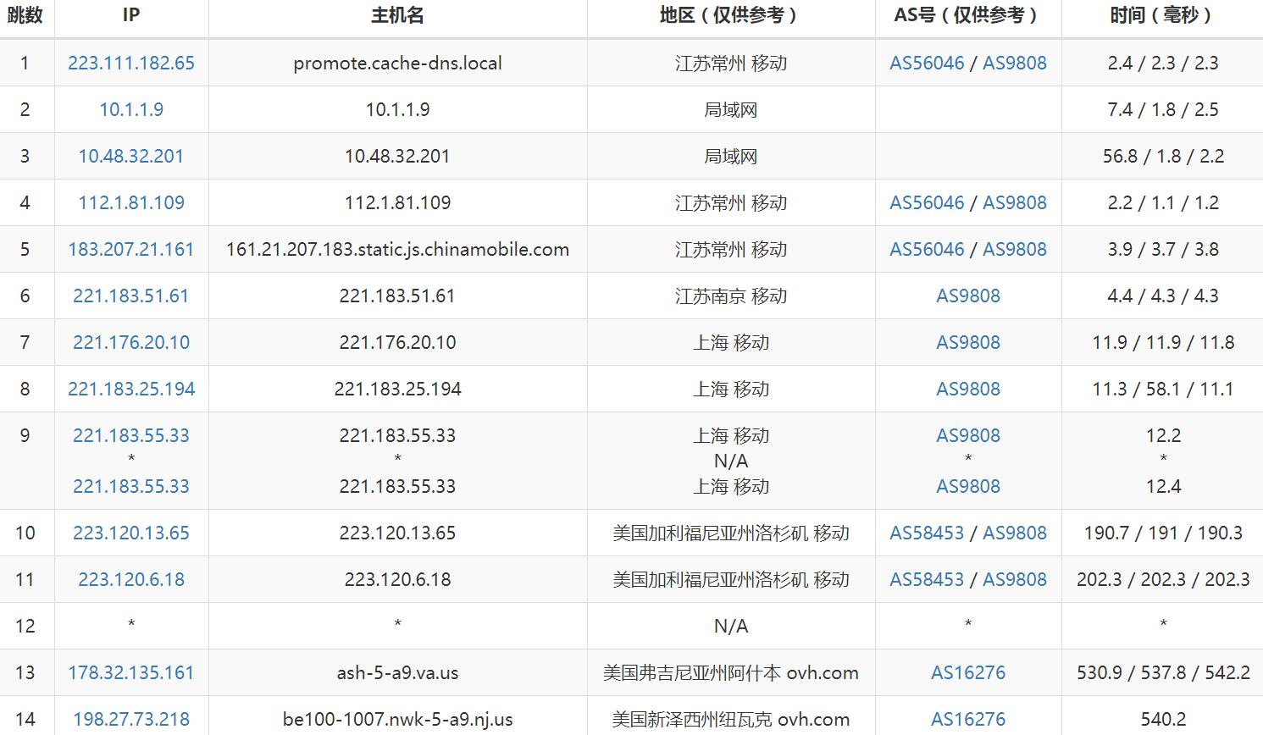Click N/A region in hop 12 row

click(x=731, y=626)
